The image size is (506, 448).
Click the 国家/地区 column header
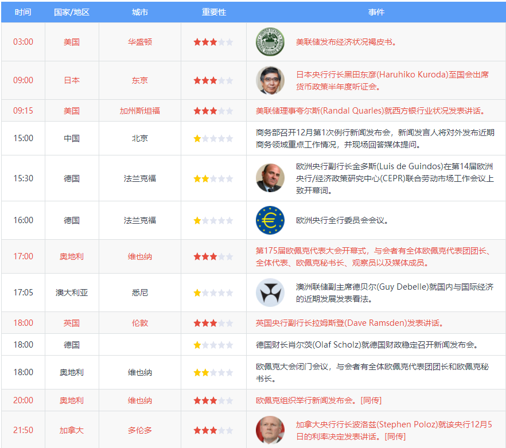tap(72, 12)
